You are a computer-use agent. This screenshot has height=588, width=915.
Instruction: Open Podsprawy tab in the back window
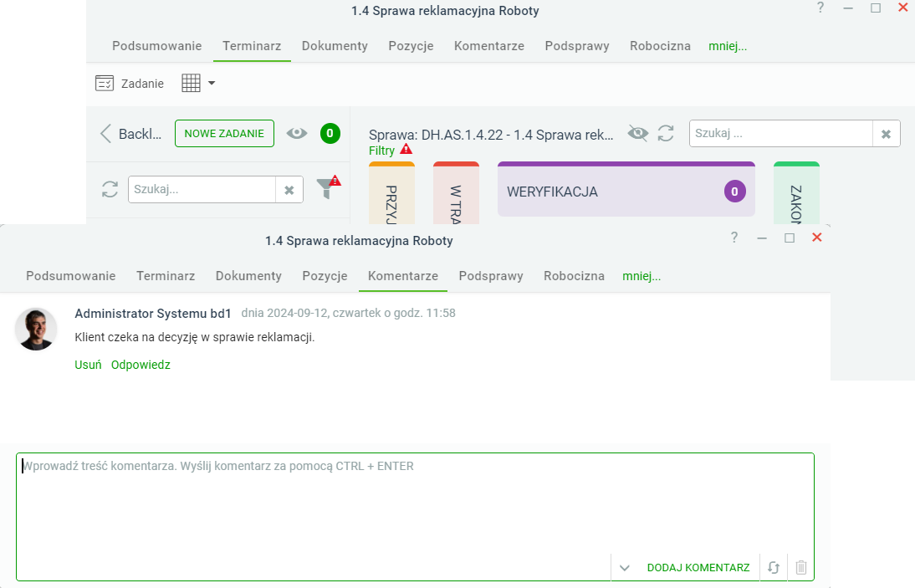point(577,46)
